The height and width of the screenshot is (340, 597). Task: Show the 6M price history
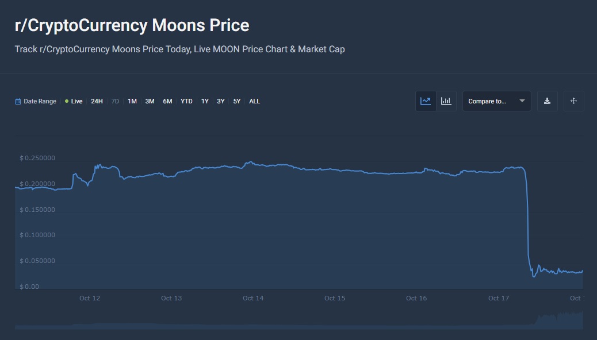[x=167, y=101]
